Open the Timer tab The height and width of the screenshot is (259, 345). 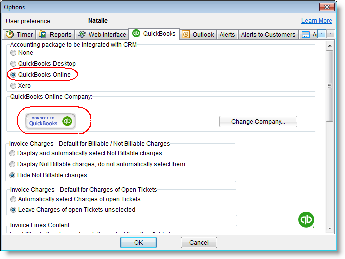[20, 35]
